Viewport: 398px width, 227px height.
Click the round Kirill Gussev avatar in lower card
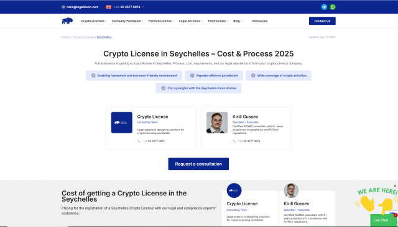click(x=291, y=190)
